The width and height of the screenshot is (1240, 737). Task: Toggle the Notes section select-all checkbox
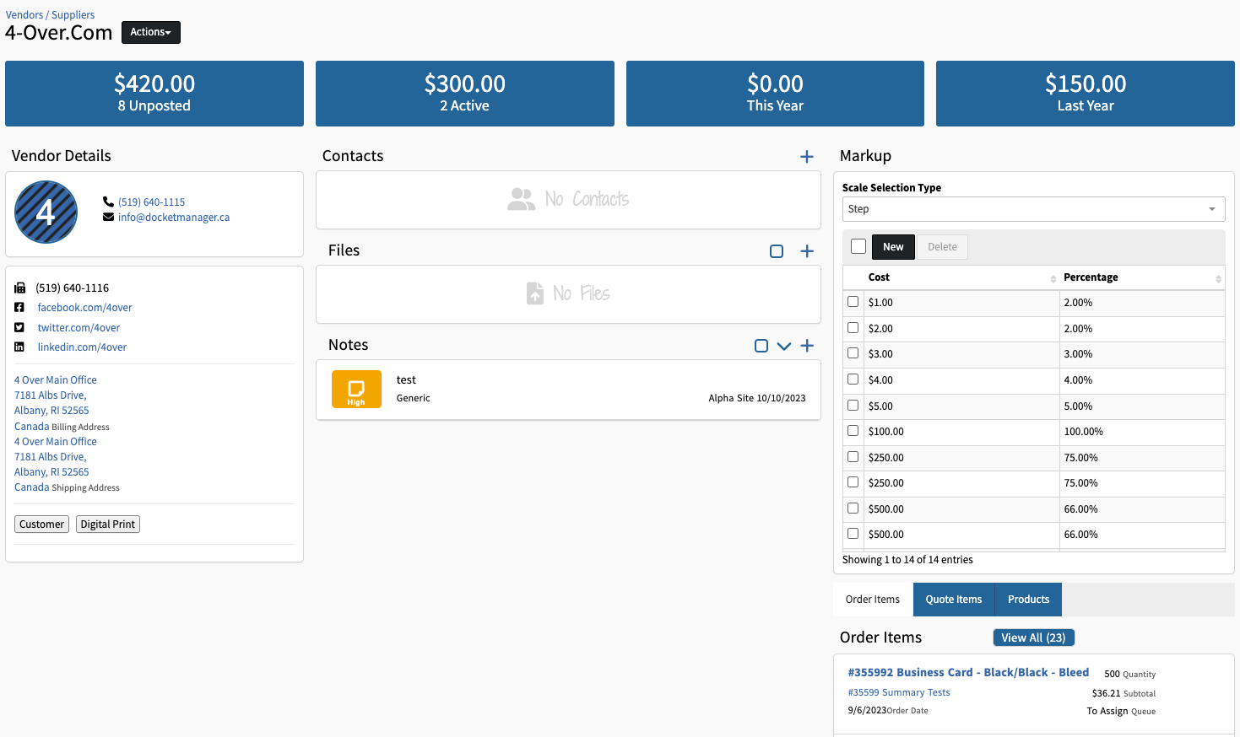761,346
